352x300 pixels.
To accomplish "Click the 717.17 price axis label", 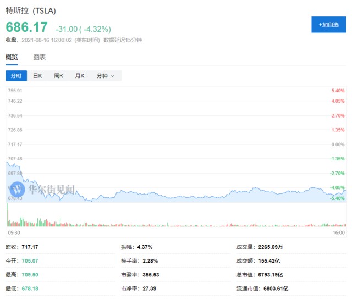I will (15, 144).
